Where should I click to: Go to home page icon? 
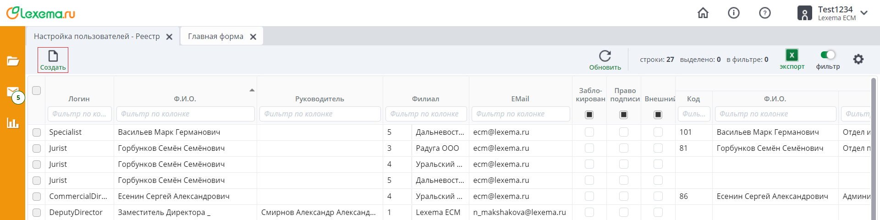[703, 13]
